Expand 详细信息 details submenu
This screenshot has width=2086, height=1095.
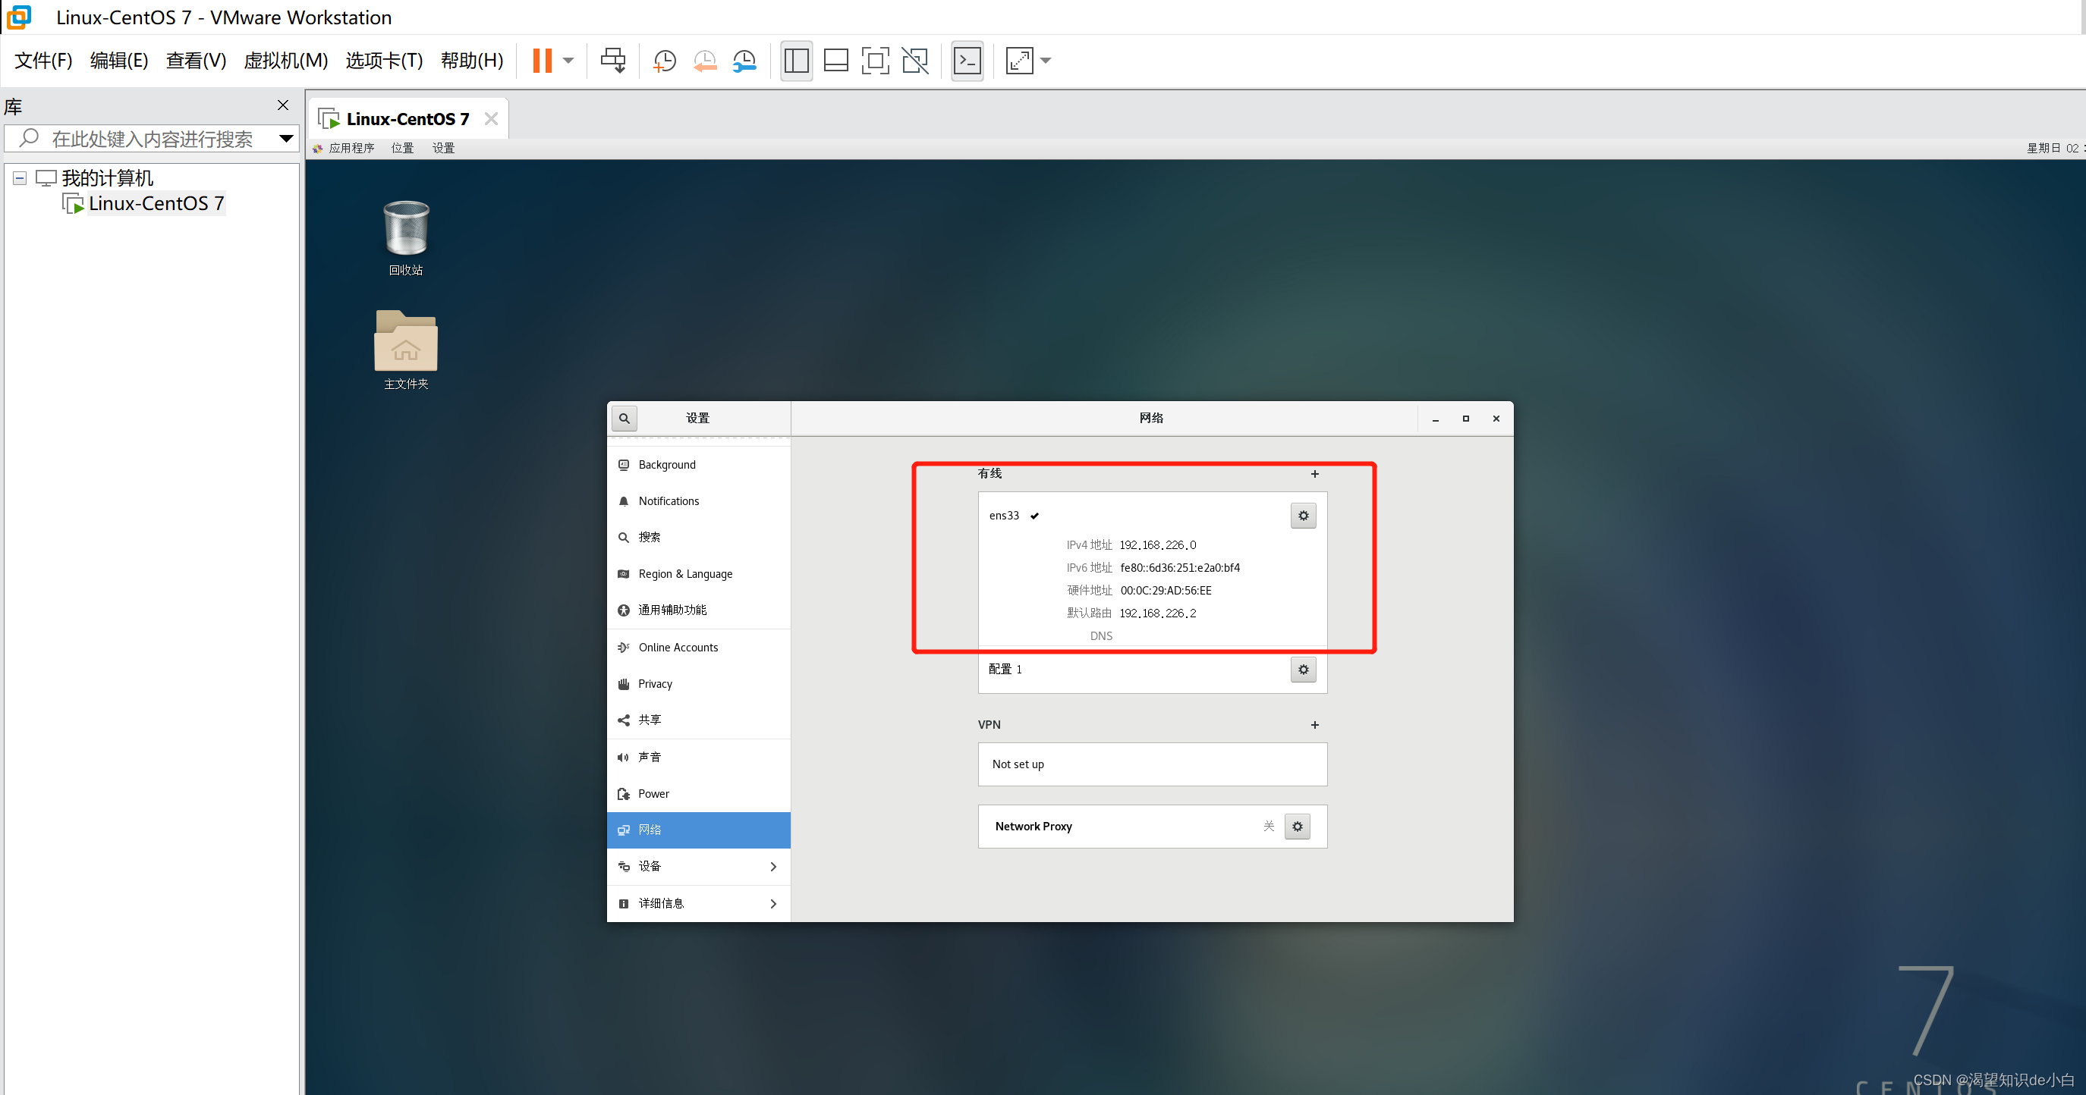[699, 903]
